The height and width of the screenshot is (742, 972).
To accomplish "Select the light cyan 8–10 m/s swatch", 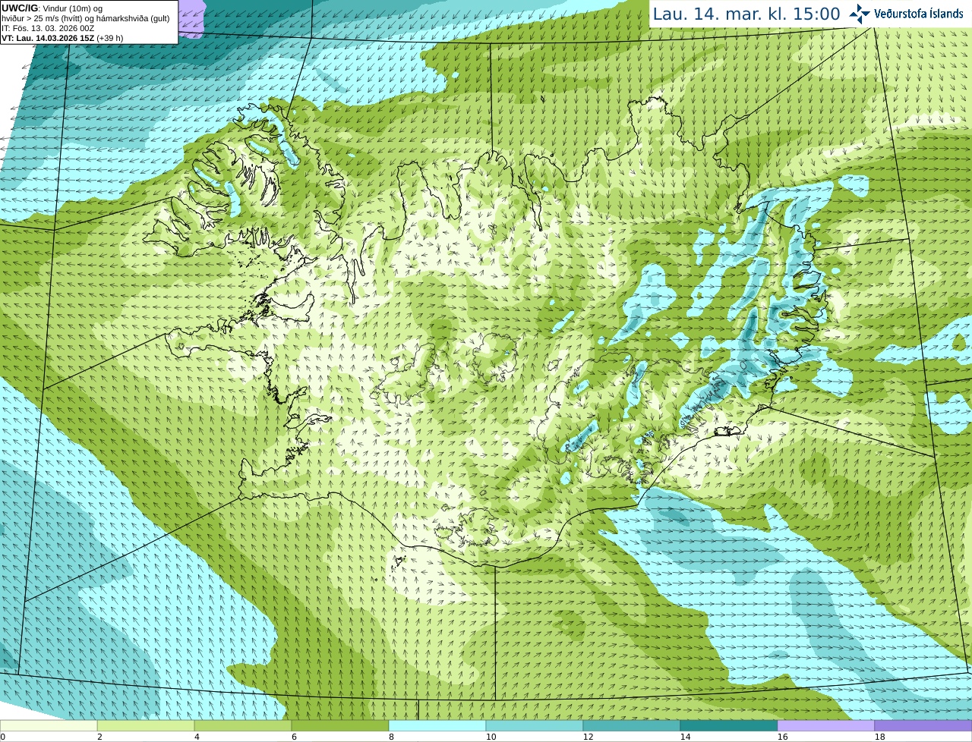I will point(437,725).
